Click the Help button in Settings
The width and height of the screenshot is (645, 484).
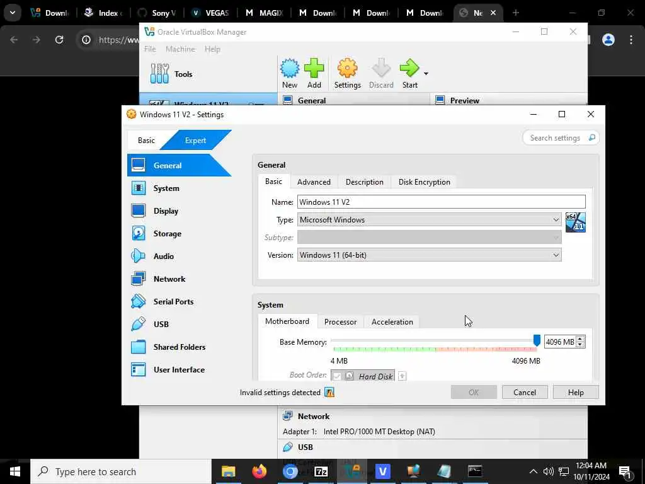tap(576, 392)
